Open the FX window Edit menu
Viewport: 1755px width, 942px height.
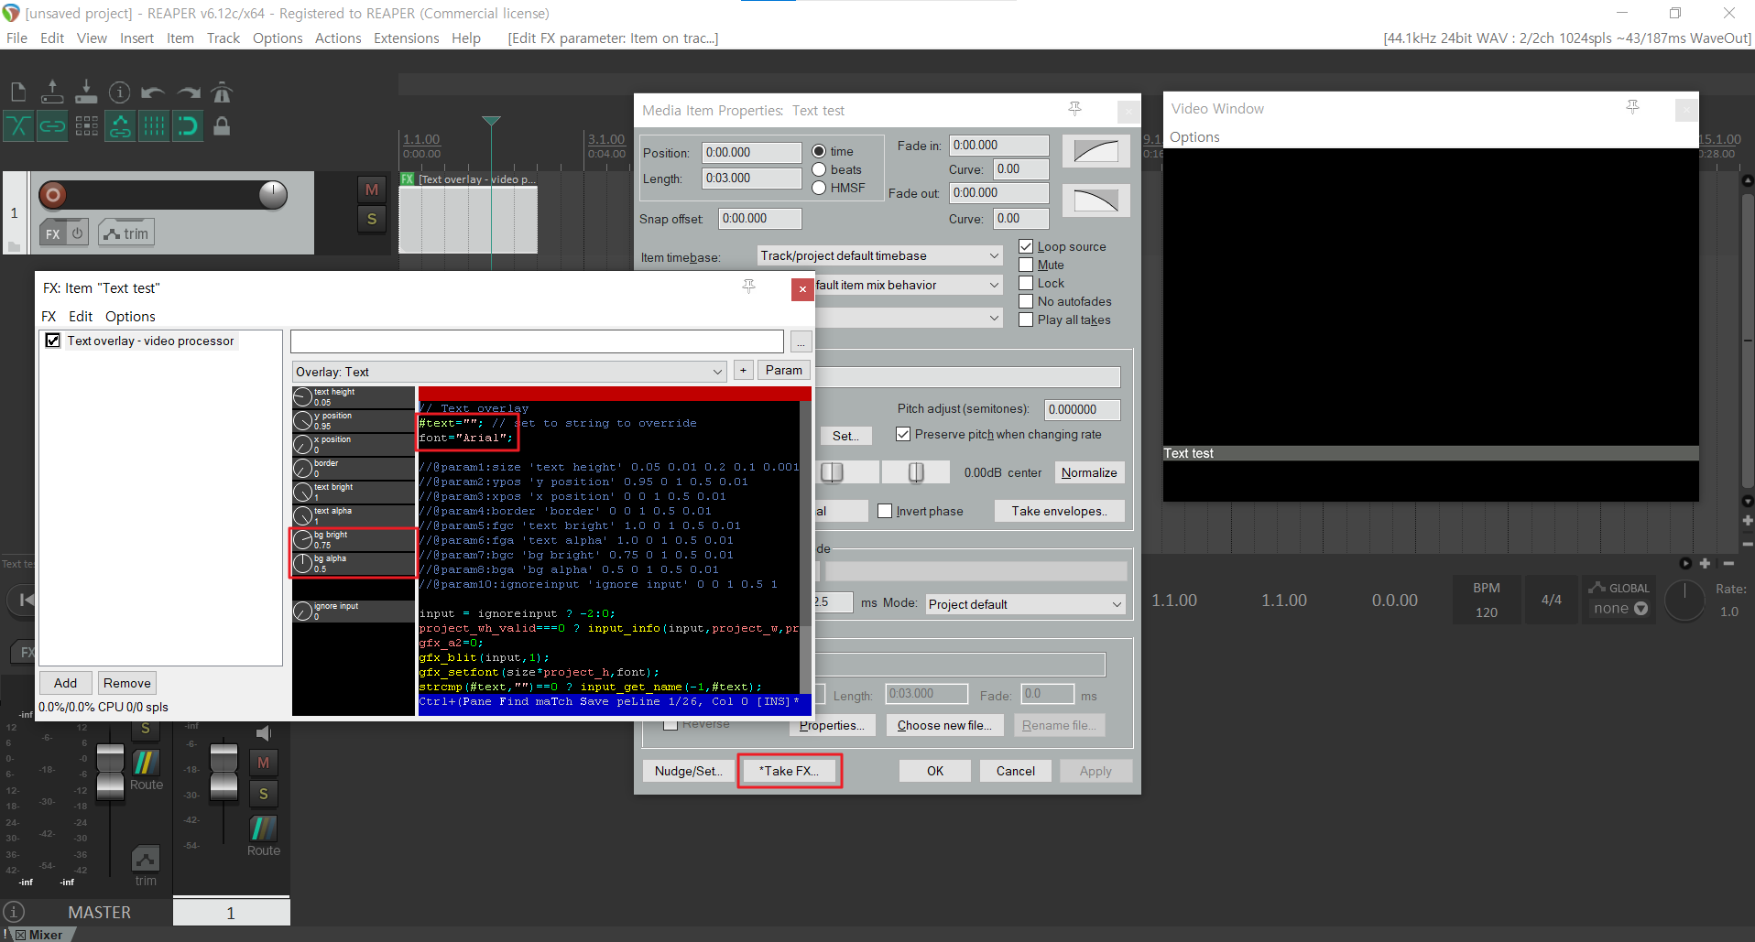(x=81, y=316)
